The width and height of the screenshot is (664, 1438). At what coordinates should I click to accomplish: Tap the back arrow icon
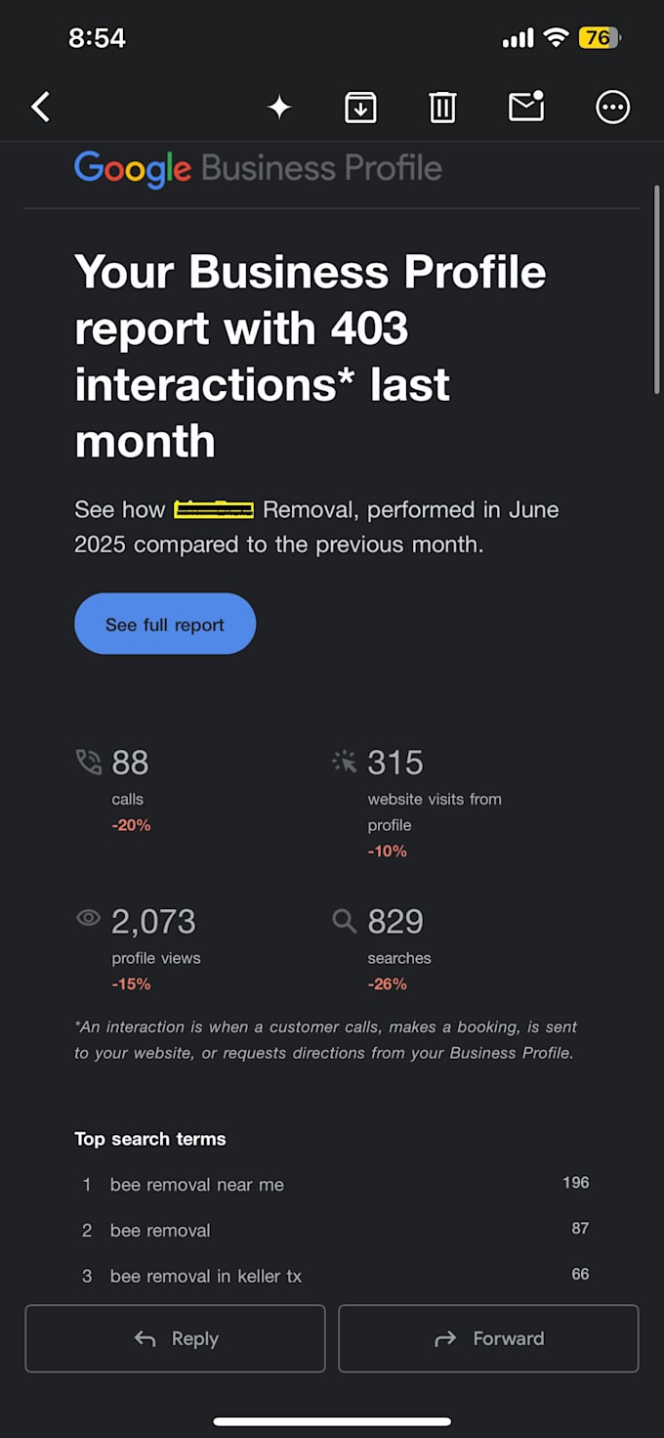(x=40, y=107)
